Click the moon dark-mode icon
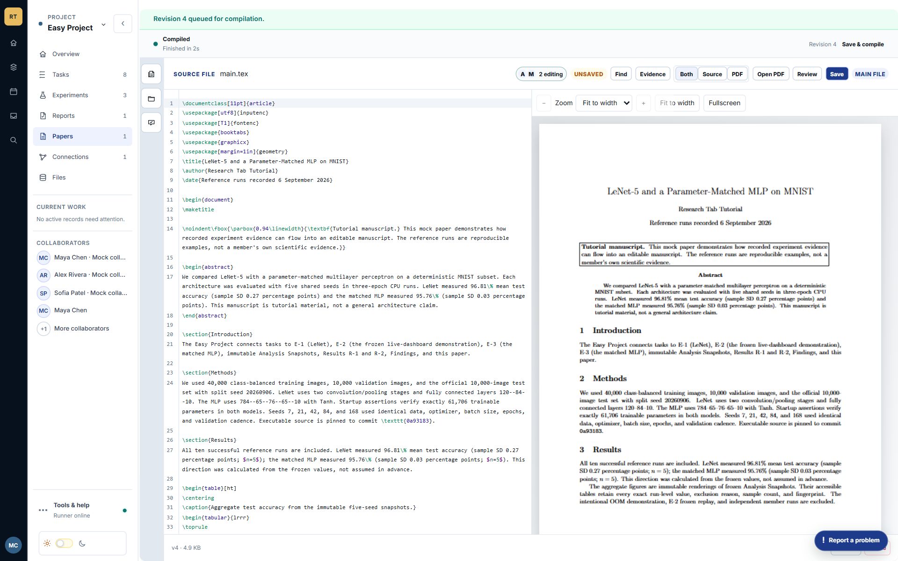Viewport: 898px width, 561px height. click(82, 543)
